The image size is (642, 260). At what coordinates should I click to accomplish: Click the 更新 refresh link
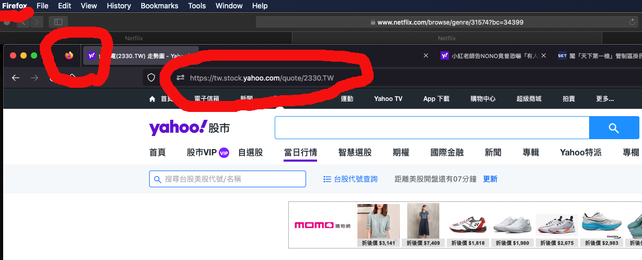[490, 179]
